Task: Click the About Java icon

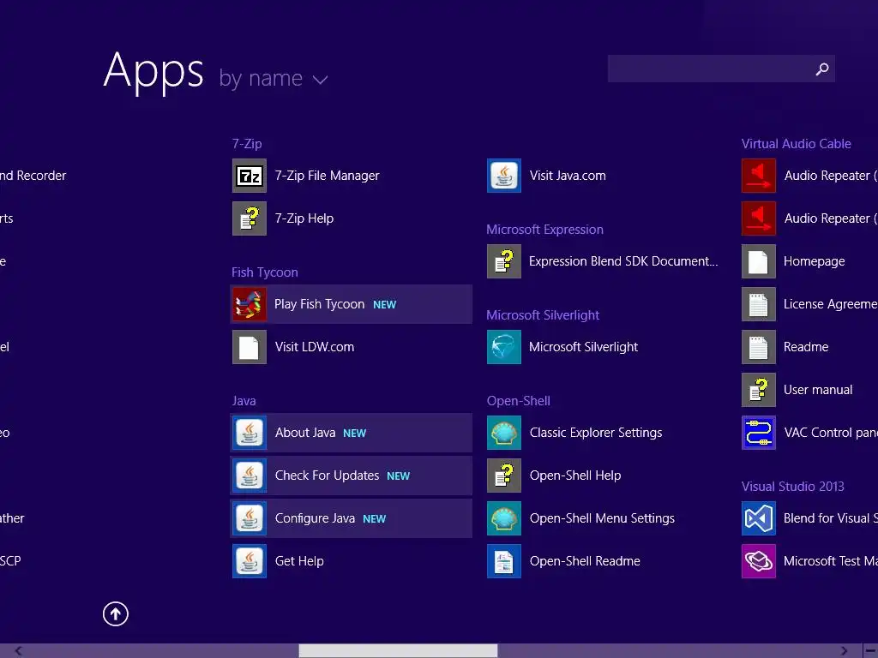Action: pos(250,433)
